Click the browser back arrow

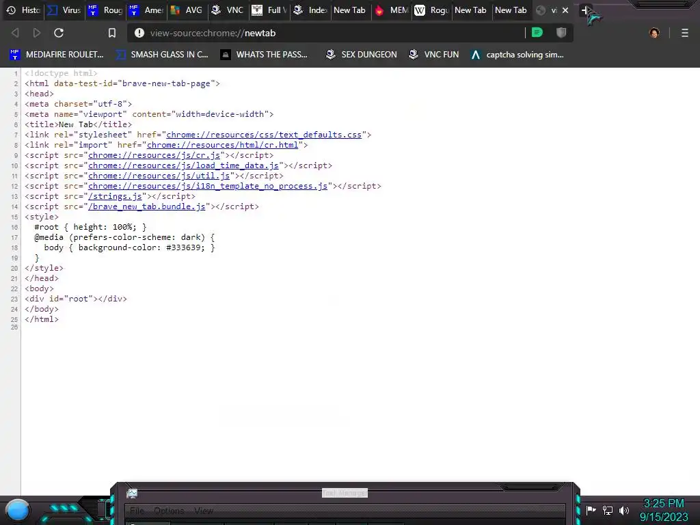click(x=15, y=33)
